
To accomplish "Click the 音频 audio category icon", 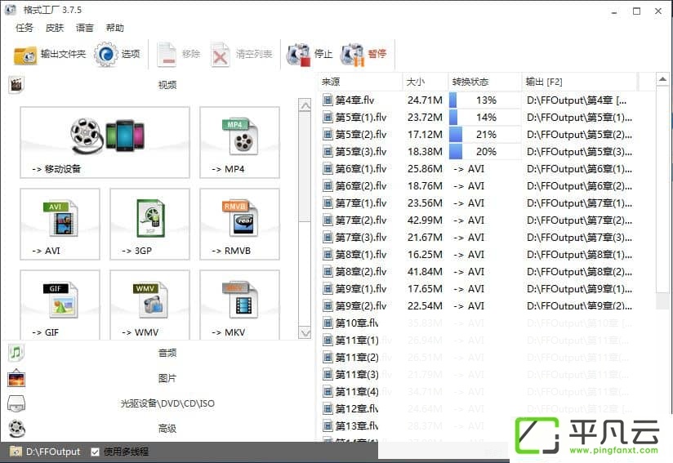I will [16, 353].
